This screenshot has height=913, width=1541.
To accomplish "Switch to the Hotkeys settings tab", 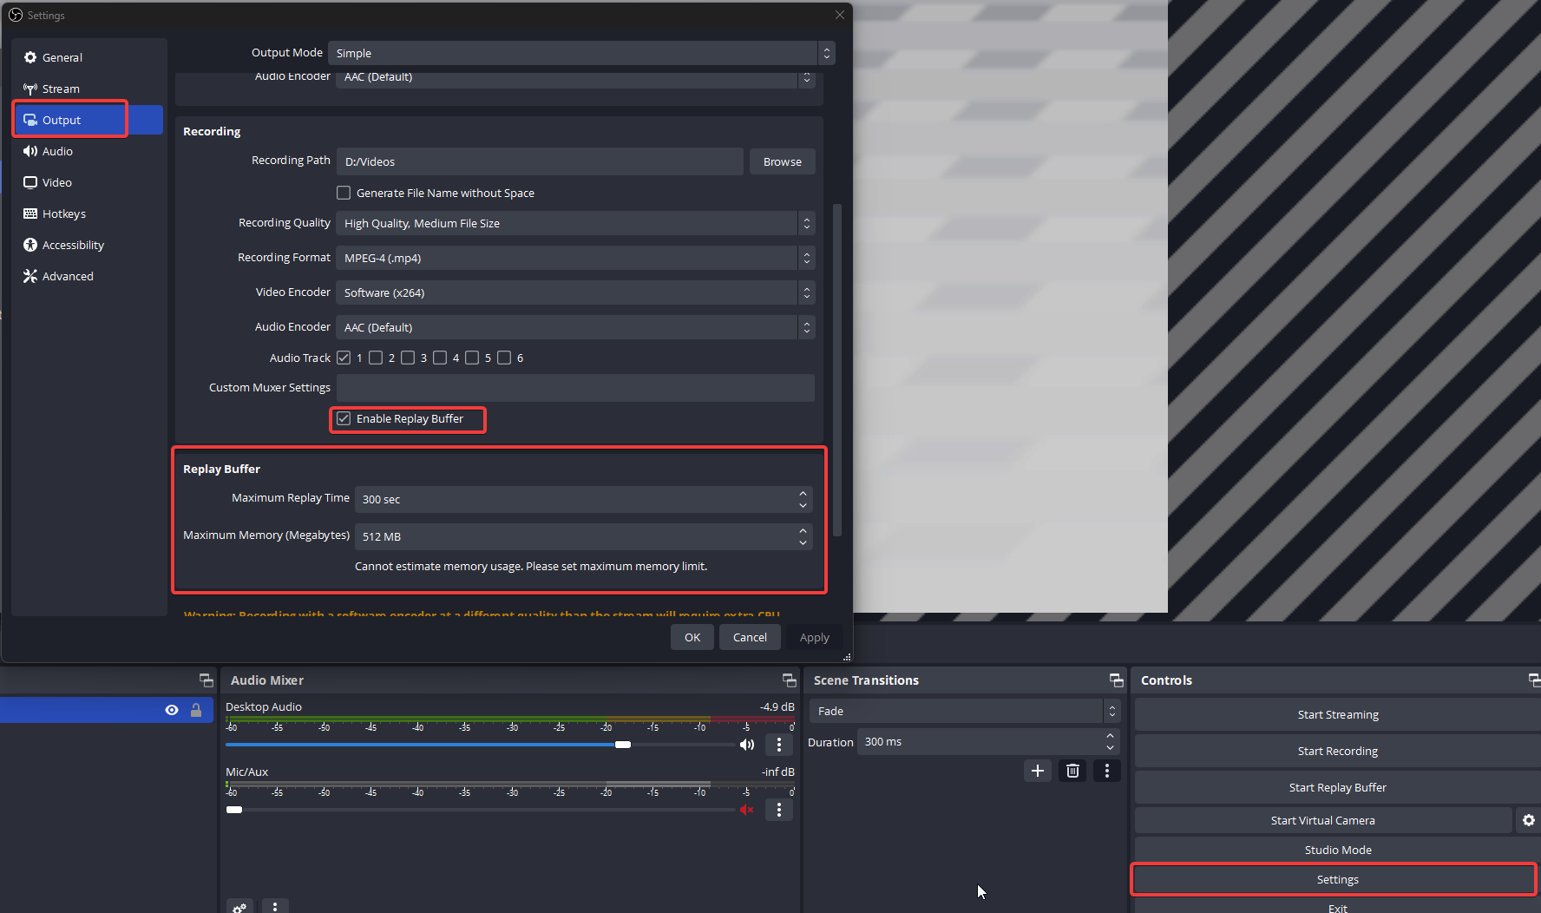I will pos(64,213).
